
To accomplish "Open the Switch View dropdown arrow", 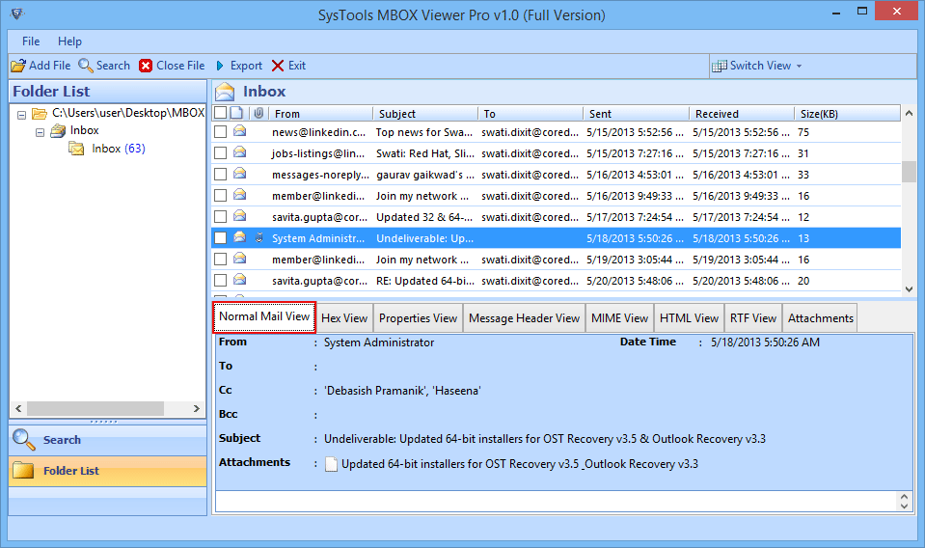I will (x=799, y=66).
